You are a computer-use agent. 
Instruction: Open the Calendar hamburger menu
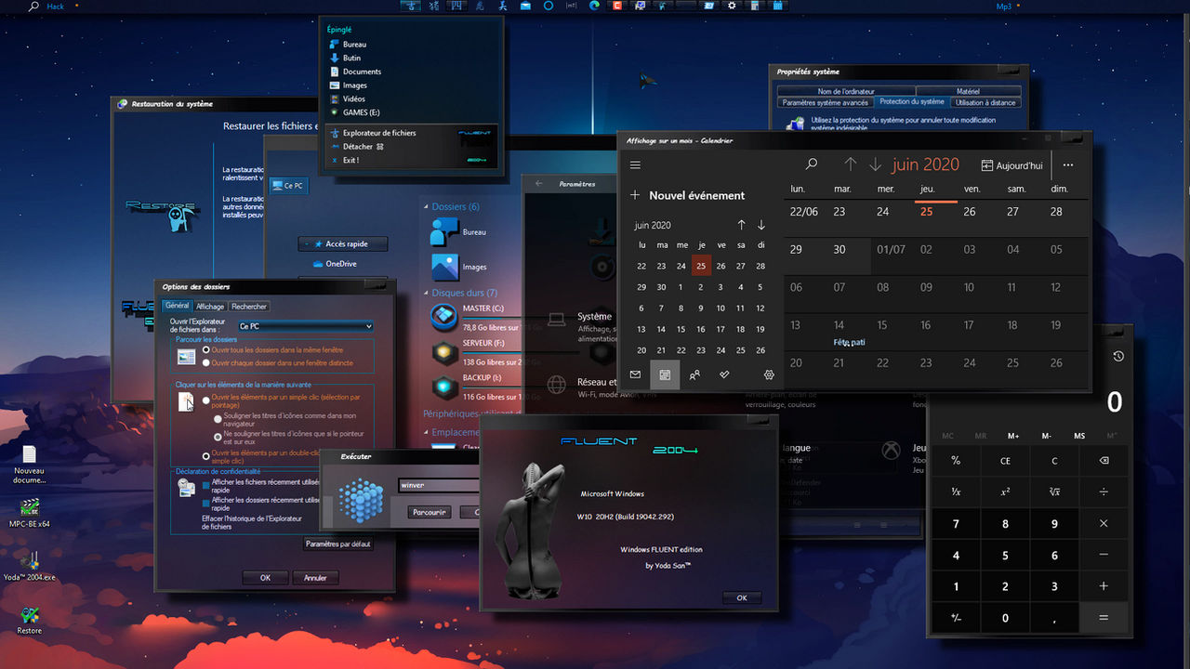637,164
